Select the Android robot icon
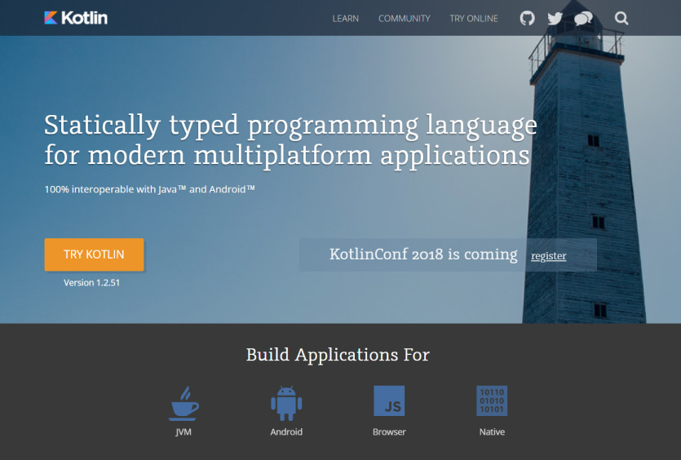681x460 pixels. click(286, 403)
